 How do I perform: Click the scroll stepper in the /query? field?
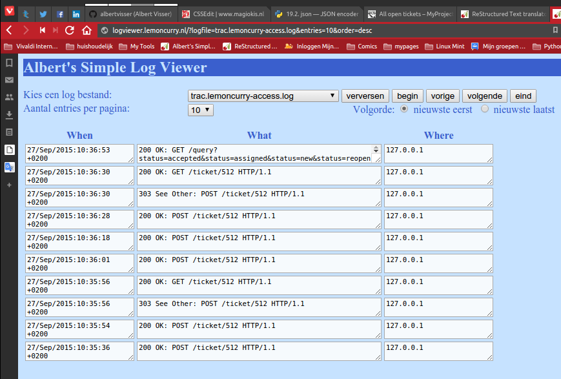point(376,149)
